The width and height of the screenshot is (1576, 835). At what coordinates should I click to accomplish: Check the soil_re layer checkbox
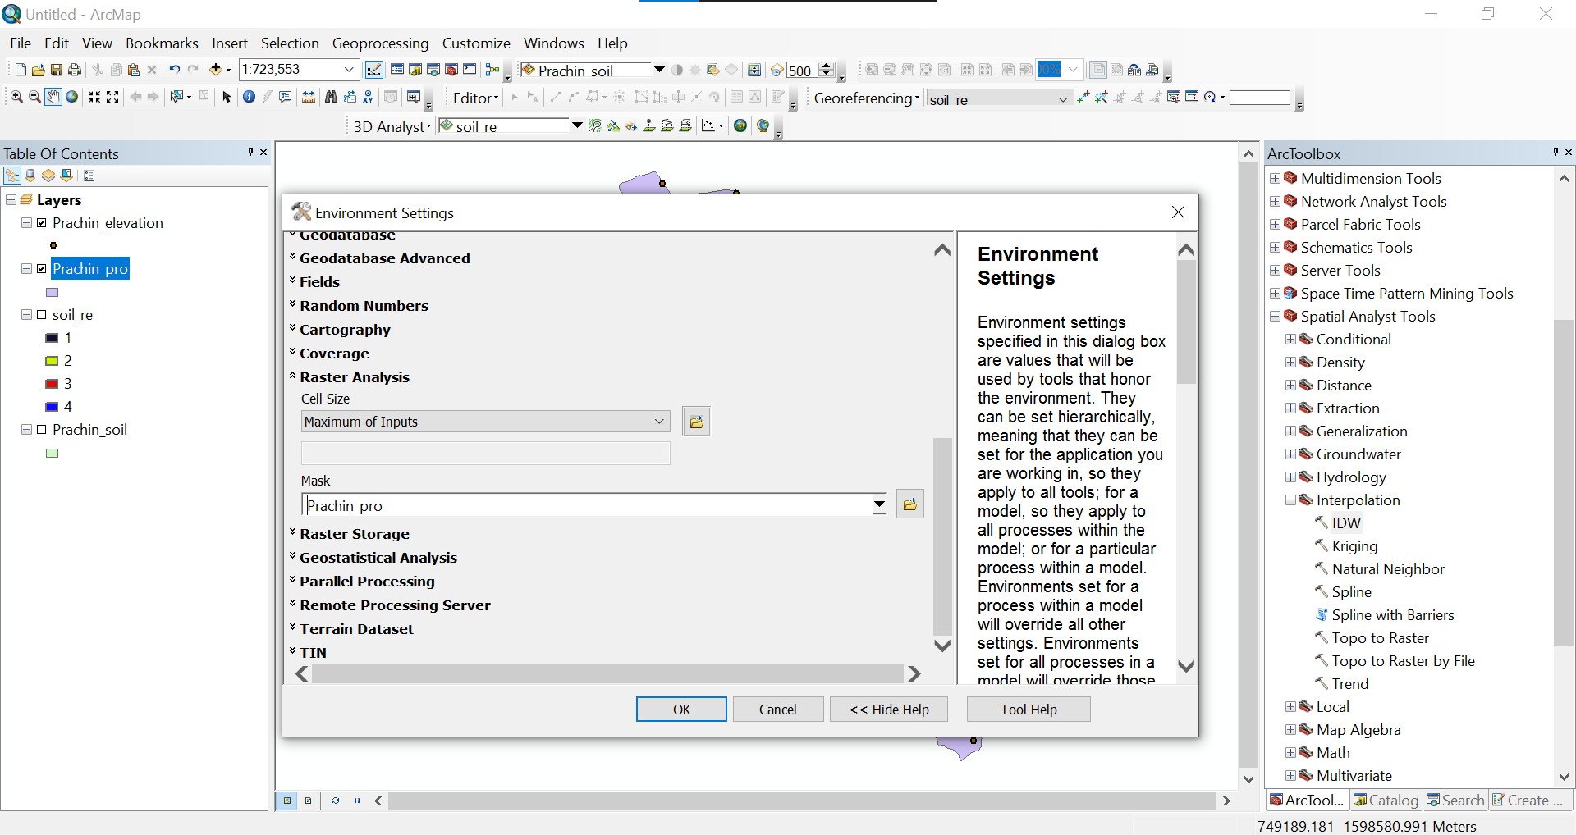pos(42,314)
